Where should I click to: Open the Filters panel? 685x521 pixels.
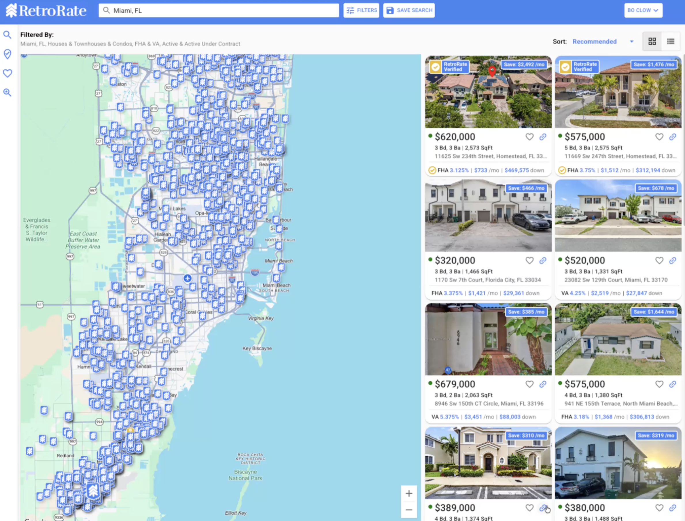361,10
